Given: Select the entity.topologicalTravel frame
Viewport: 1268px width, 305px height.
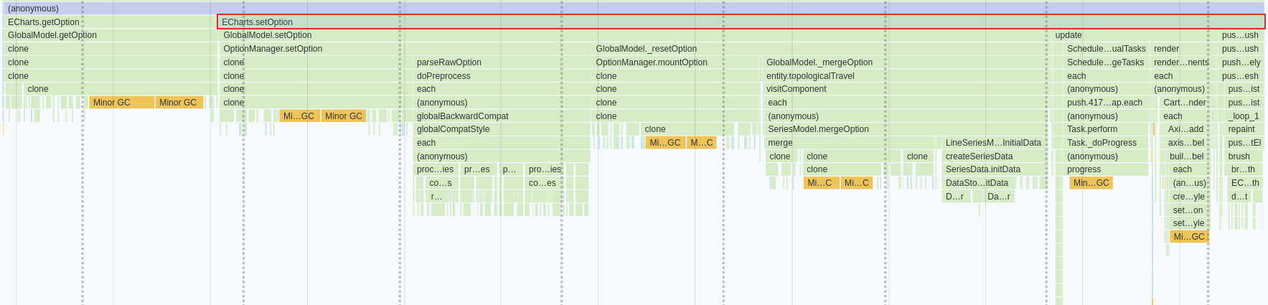Looking at the screenshot, I should (x=904, y=76).
